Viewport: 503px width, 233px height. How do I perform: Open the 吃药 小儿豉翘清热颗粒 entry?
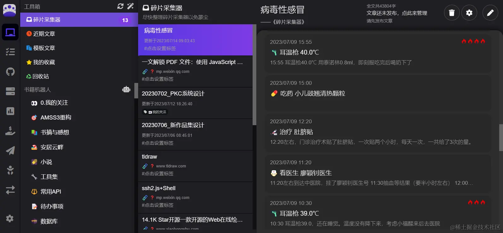pyautogui.click(x=378, y=93)
